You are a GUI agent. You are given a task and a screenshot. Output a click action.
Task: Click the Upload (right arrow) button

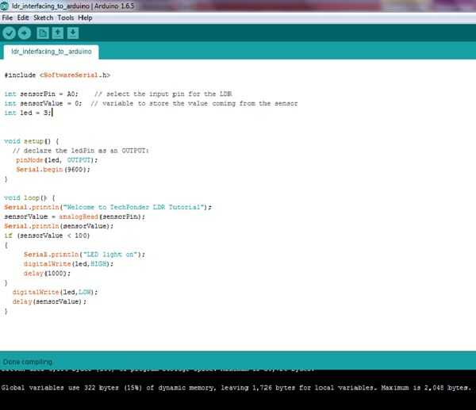[x=25, y=33]
